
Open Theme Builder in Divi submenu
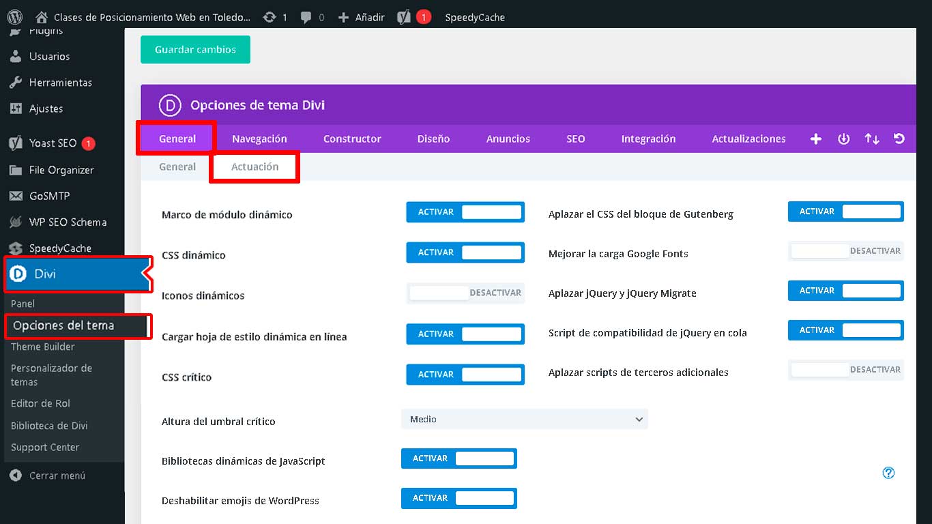(43, 347)
